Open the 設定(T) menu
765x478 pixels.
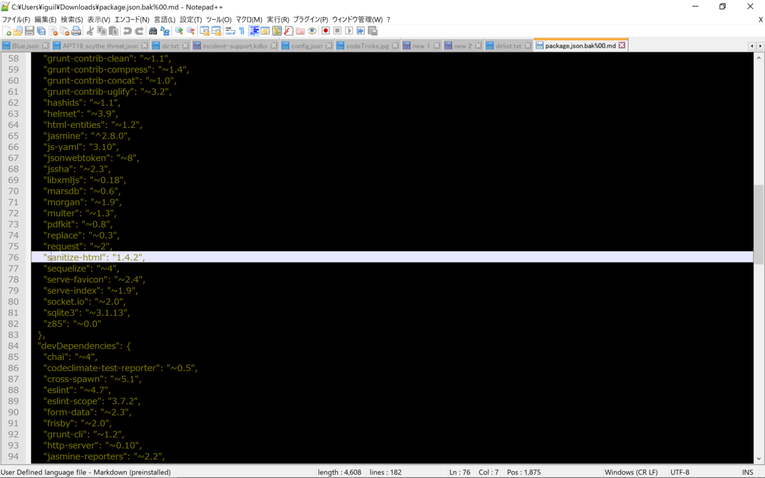191,20
